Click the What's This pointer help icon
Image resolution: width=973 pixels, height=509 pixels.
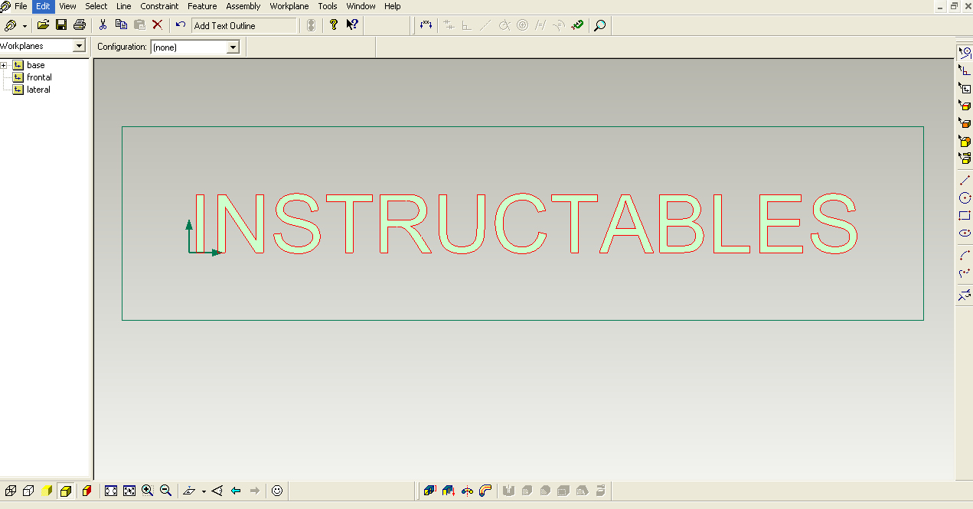tap(352, 25)
